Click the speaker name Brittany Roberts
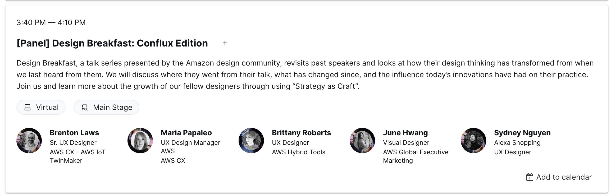The width and height of the screenshot is (611, 195). tap(301, 133)
